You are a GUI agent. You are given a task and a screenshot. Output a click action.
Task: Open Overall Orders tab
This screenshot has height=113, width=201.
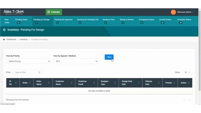tap(165, 21)
